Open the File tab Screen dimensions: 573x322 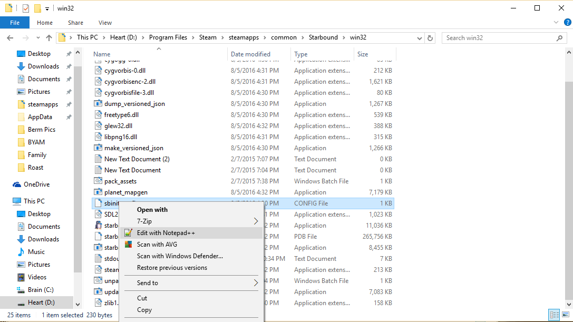coord(15,23)
